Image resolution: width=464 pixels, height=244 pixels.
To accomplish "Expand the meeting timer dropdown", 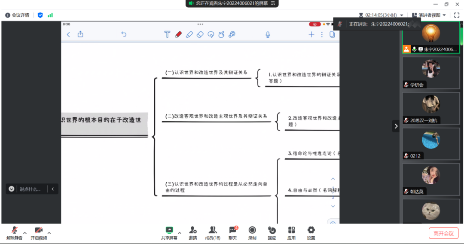I will tap(402, 15).
